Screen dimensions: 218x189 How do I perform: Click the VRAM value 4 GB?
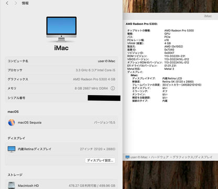pos(168,43)
